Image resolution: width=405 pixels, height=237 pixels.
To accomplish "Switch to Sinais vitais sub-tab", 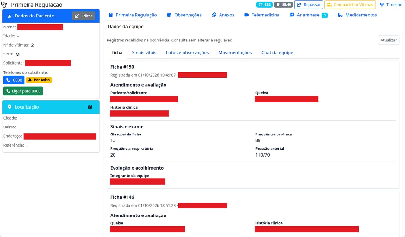I will click(144, 53).
